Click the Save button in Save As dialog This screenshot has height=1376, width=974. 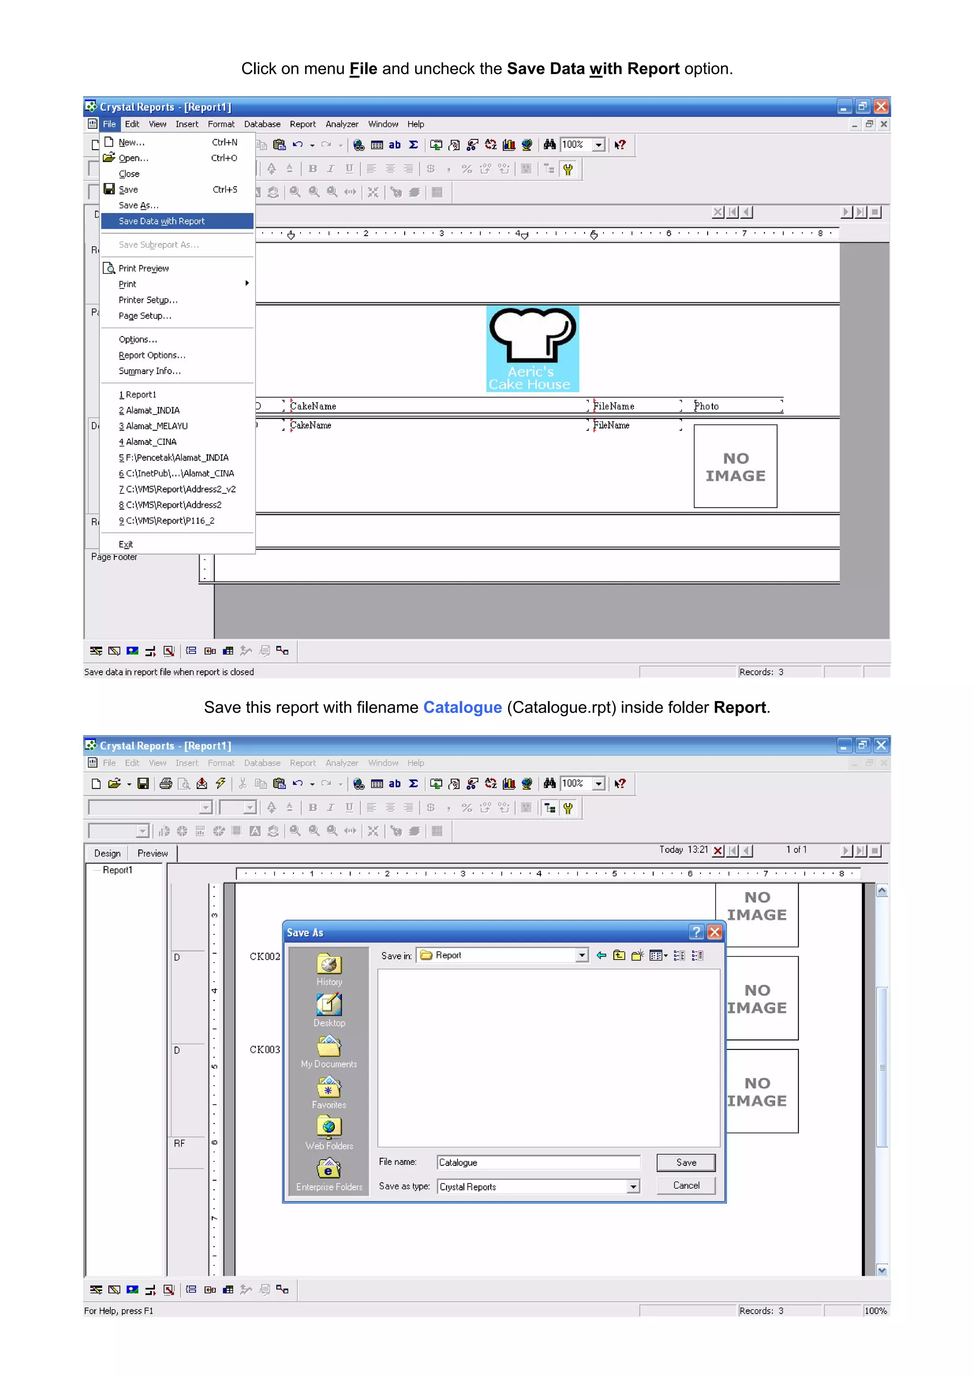pos(685,1162)
